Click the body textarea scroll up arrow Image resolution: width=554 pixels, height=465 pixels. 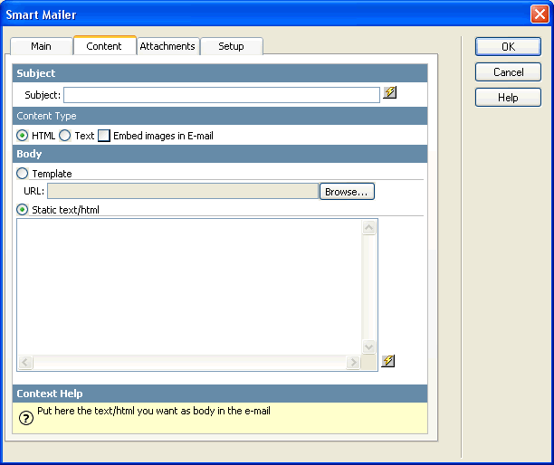pyautogui.click(x=368, y=227)
